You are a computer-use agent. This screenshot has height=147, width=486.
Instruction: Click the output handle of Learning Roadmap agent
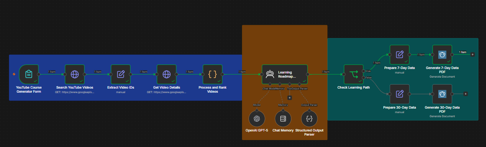[308, 74]
